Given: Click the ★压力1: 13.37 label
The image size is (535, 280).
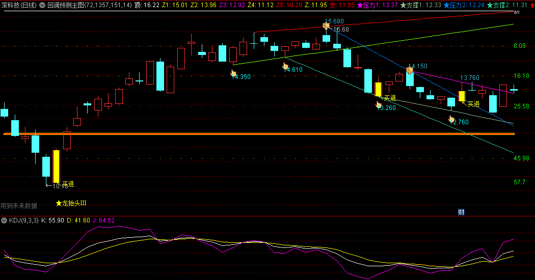Looking at the screenshot, I should pos(377,5).
